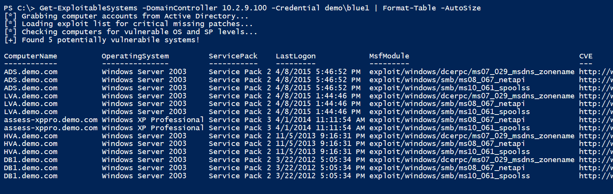Open the CVE http link in the first row
The height and width of the screenshot is (194, 613).
point(595,72)
